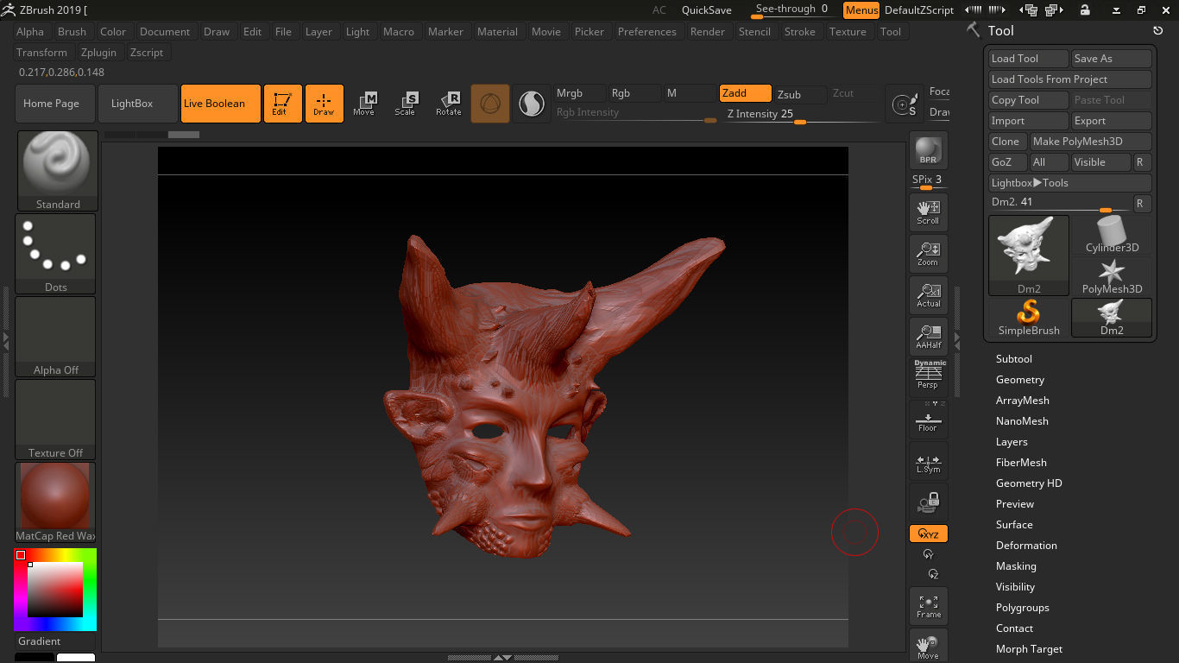This screenshot has height=663, width=1179.
Task: Toggle the Floor grid
Action: (x=928, y=419)
